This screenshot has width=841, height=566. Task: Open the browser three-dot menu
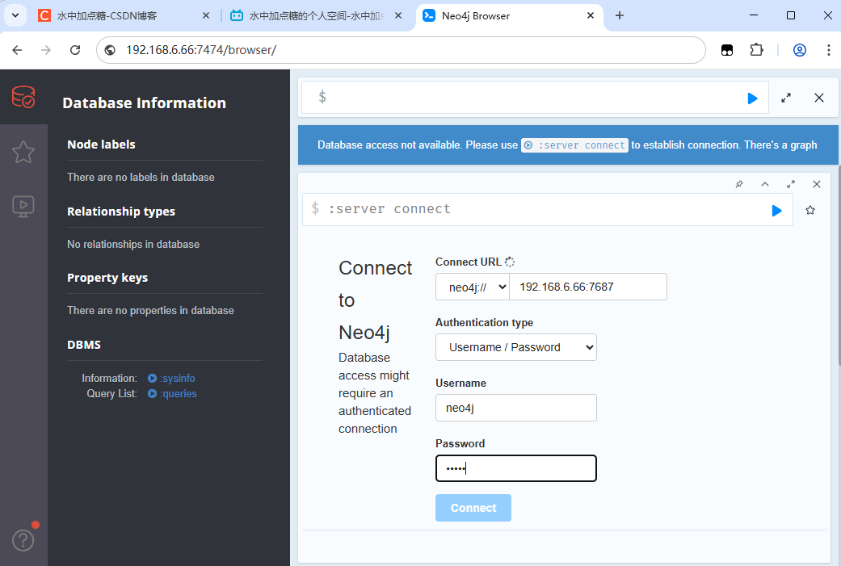[x=829, y=50]
